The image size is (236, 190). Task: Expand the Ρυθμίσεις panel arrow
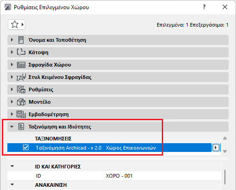[x=12, y=89]
